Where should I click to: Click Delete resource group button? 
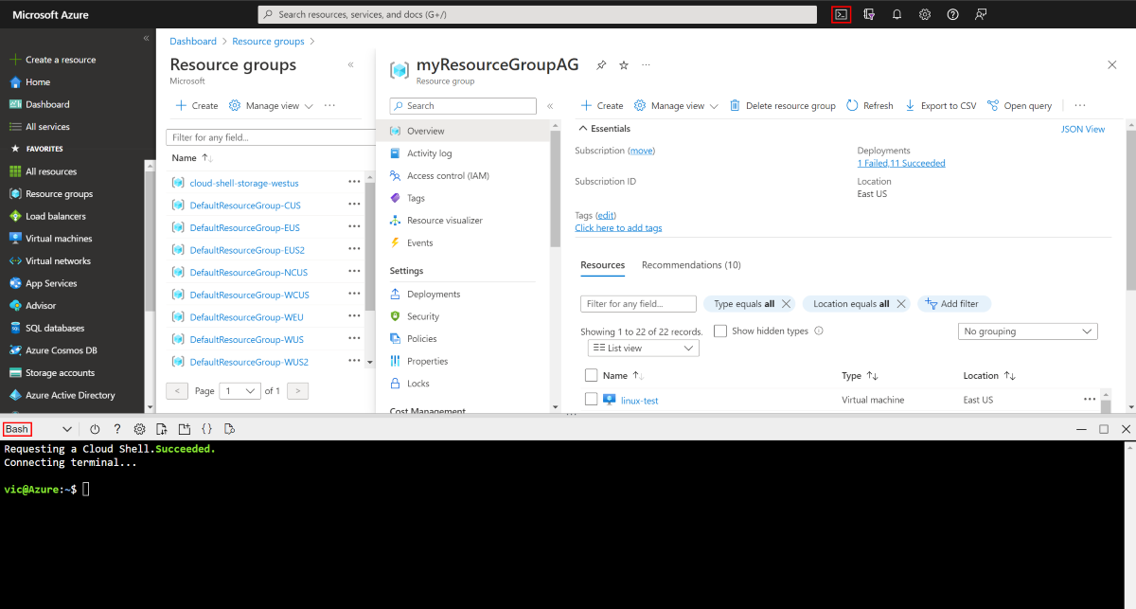pos(782,106)
